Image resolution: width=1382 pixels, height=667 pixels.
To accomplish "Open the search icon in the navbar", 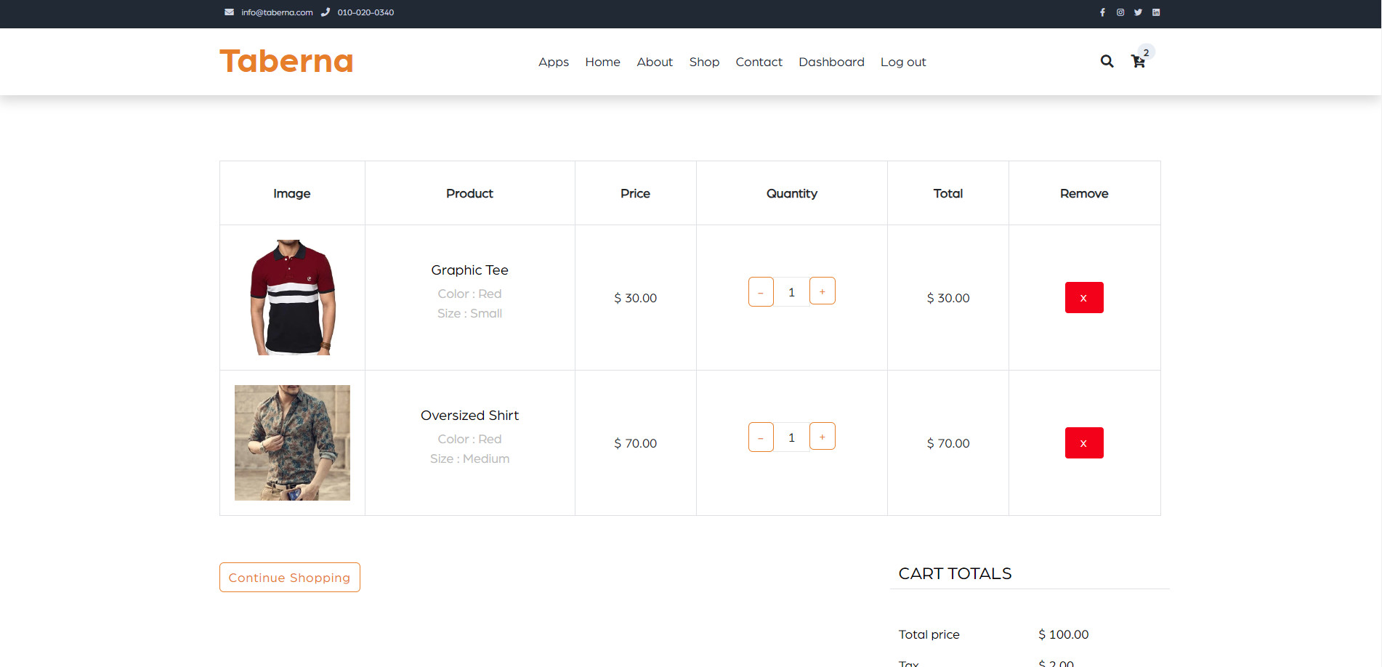I will coord(1107,62).
